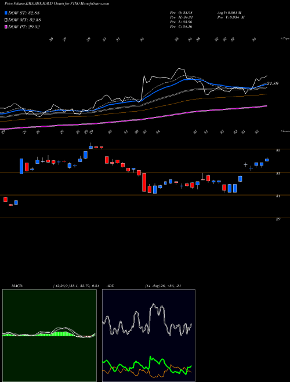Click the 'Pre H: 34.31' high value
The width and height of the screenshot is (290, 382).
181,17
